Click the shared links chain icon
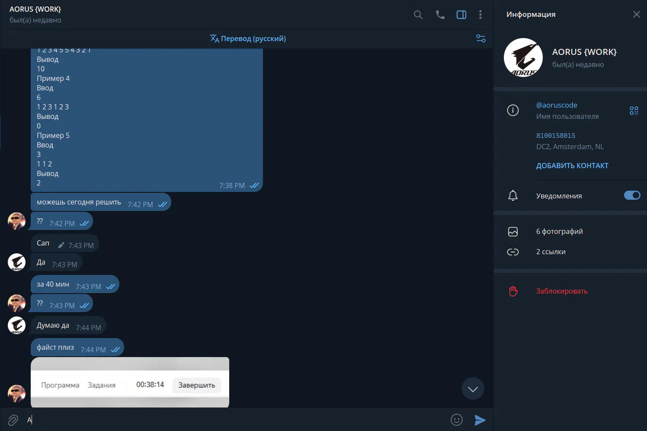 tap(513, 252)
